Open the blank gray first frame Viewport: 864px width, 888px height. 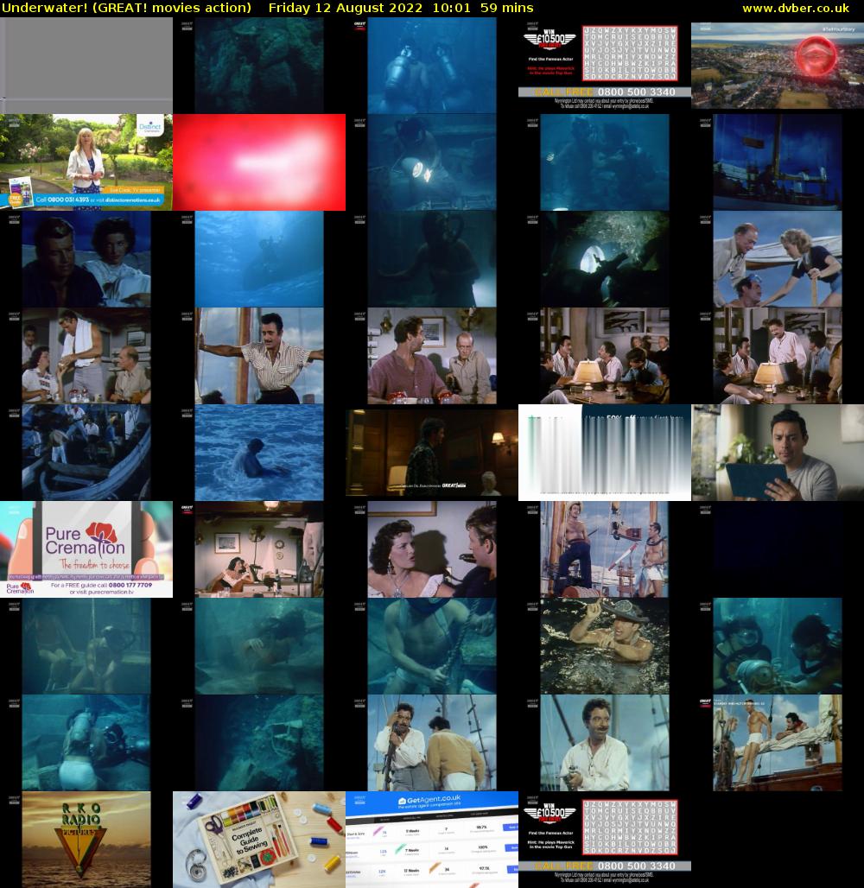(x=86, y=65)
